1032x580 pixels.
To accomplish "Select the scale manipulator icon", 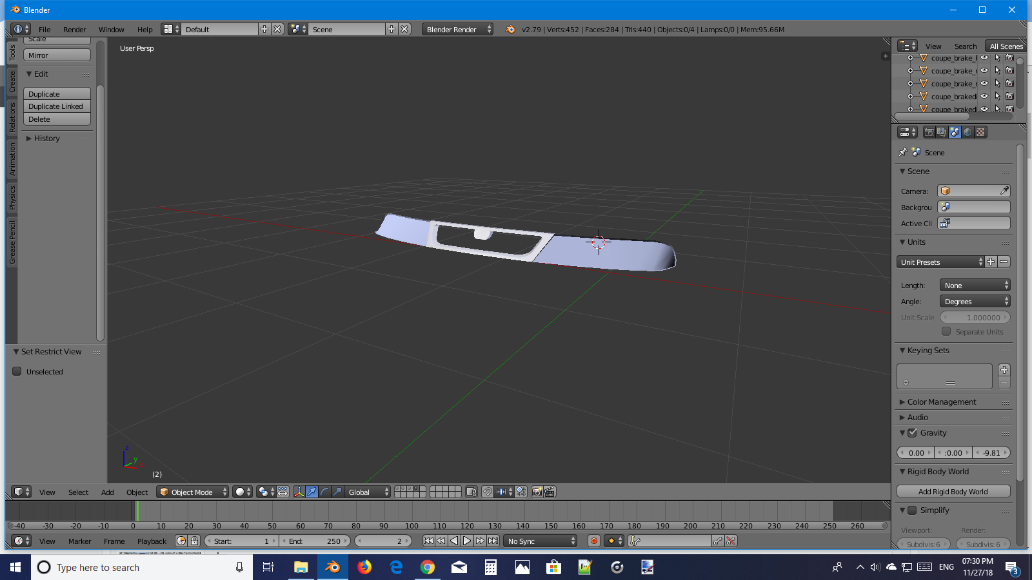I will [337, 492].
